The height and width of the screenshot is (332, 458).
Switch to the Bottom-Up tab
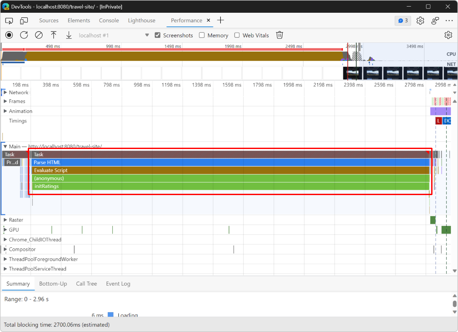coord(53,284)
